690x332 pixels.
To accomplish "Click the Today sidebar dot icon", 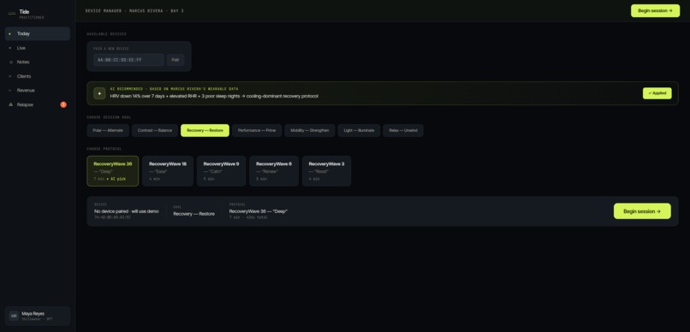I will 10,34.
